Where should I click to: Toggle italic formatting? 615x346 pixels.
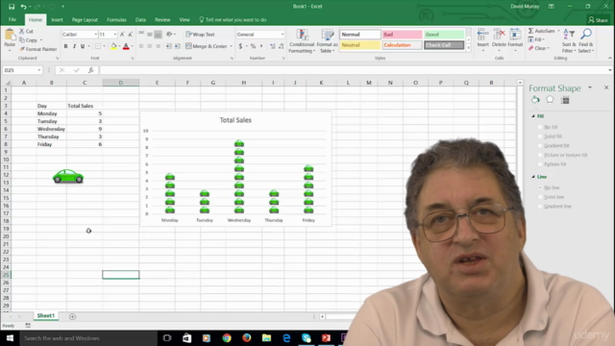click(x=74, y=46)
